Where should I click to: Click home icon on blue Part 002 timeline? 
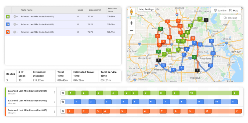pyautogui.click(x=63, y=102)
